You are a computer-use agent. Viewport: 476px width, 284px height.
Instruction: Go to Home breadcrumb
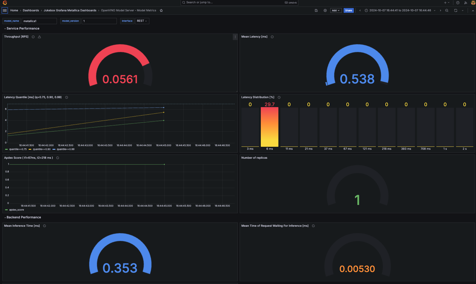click(x=14, y=10)
